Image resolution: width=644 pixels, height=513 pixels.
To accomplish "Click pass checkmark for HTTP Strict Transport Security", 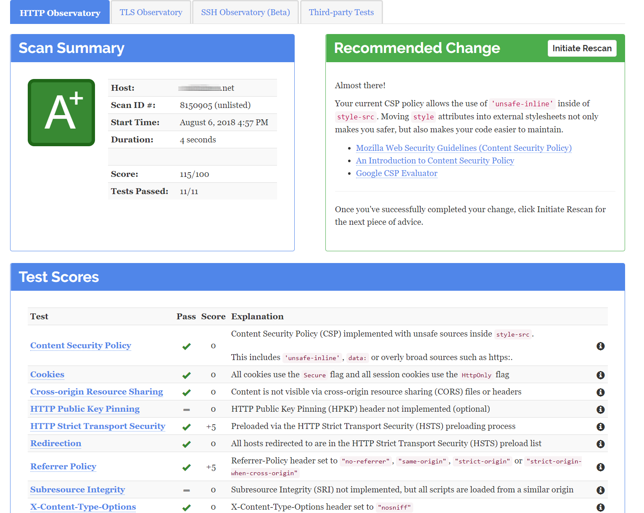I will [x=186, y=427].
